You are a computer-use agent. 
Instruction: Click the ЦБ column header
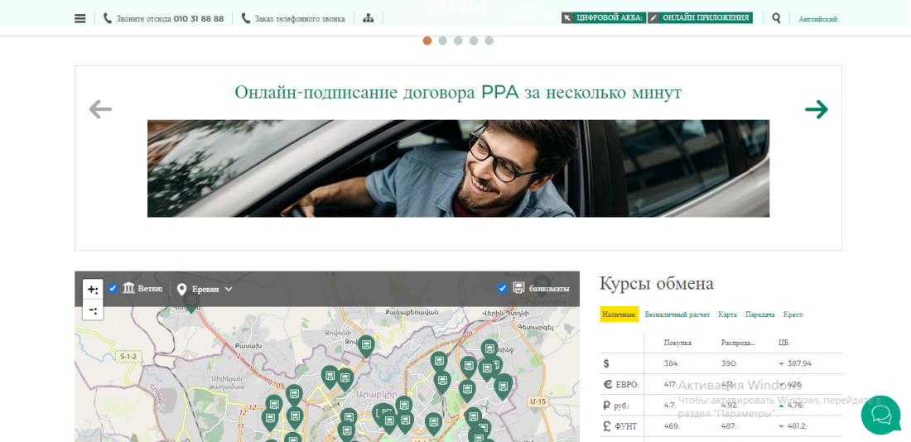pyautogui.click(x=784, y=343)
